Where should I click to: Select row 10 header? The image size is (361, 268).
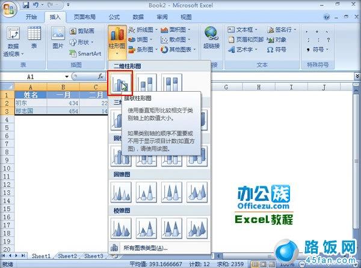7,168
